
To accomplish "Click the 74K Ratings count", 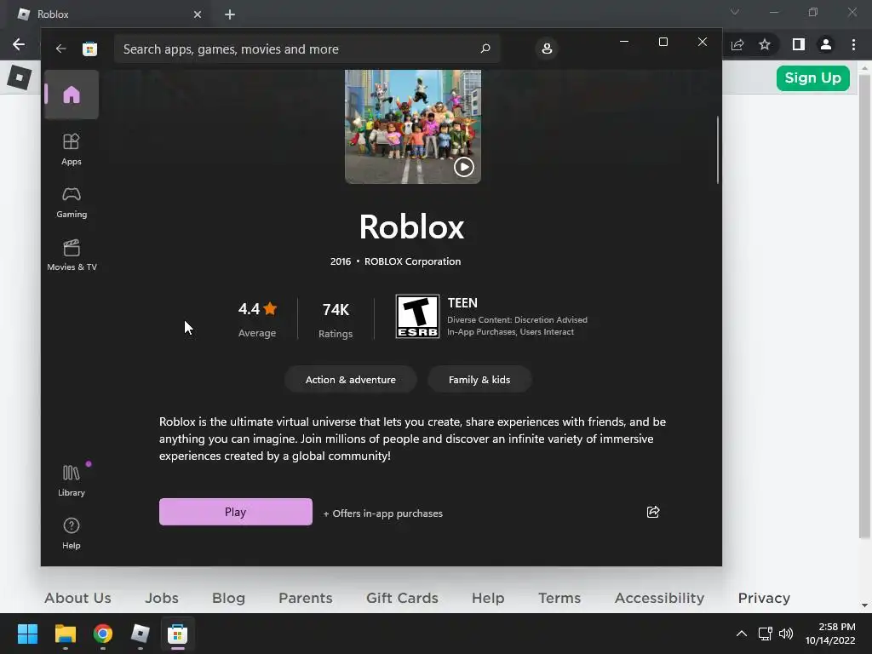I will (x=336, y=320).
